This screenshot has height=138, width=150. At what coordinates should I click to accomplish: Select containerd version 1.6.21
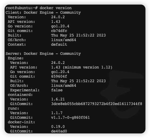(58, 99)
